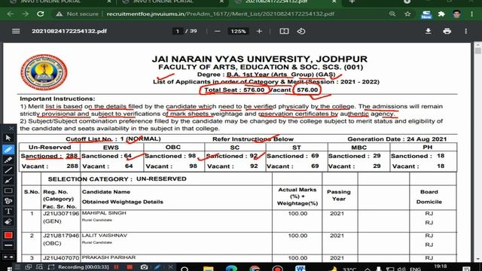Viewport: 482px width, 271px height.
Task: Open PDF viewer more actions menu
Action: [x=466, y=32]
